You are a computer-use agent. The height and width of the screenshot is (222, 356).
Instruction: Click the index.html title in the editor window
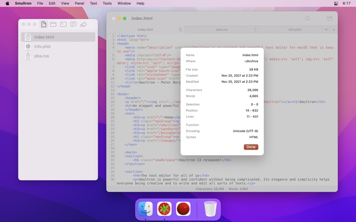(x=142, y=18)
